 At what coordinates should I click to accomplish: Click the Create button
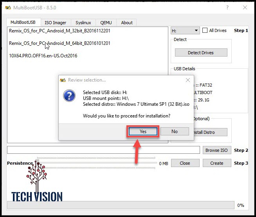[x=217, y=163]
